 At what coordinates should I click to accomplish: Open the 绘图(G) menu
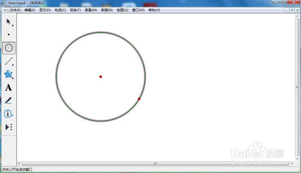[x=122, y=10]
